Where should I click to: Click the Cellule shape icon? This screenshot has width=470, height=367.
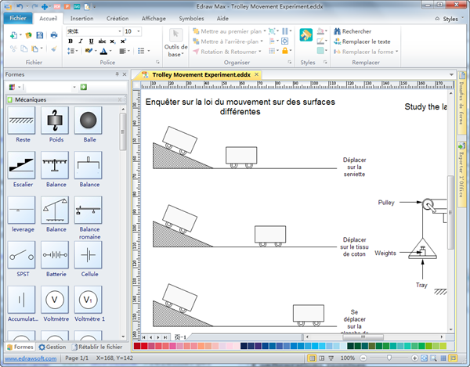point(89,254)
